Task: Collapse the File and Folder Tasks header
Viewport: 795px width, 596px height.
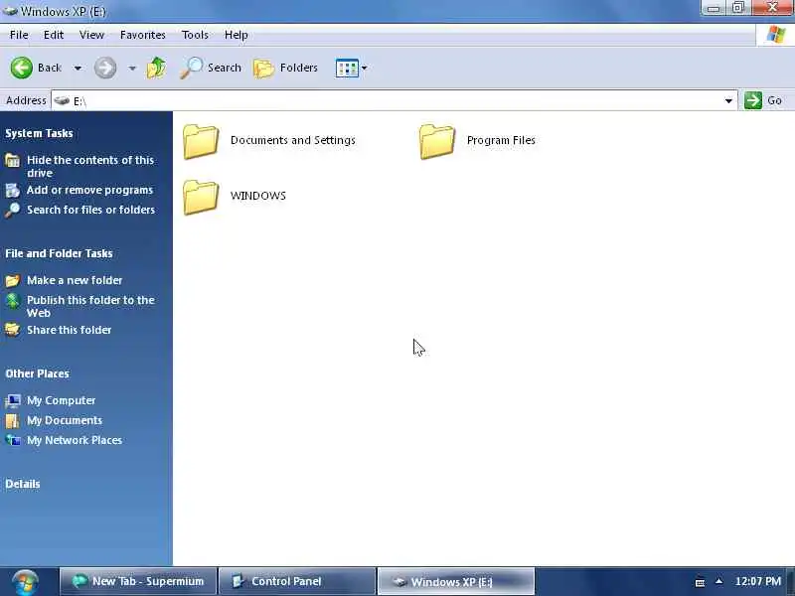Action: pos(59,253)
